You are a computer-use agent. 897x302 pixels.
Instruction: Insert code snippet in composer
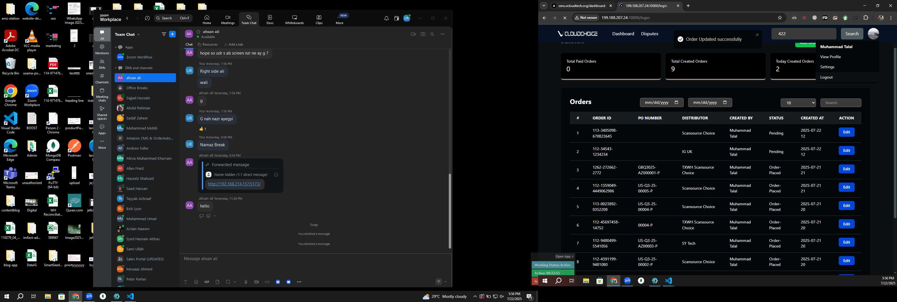(x=267, y=282)
